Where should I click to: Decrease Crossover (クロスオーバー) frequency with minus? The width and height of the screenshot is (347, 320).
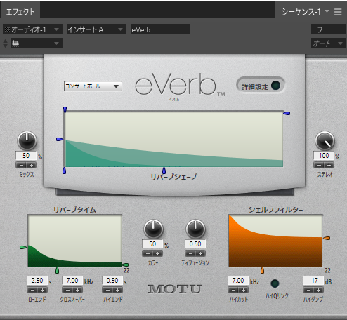[67, 290]
